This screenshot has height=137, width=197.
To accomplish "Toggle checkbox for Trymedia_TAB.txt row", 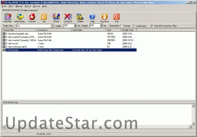I will (x=4, y=40).
